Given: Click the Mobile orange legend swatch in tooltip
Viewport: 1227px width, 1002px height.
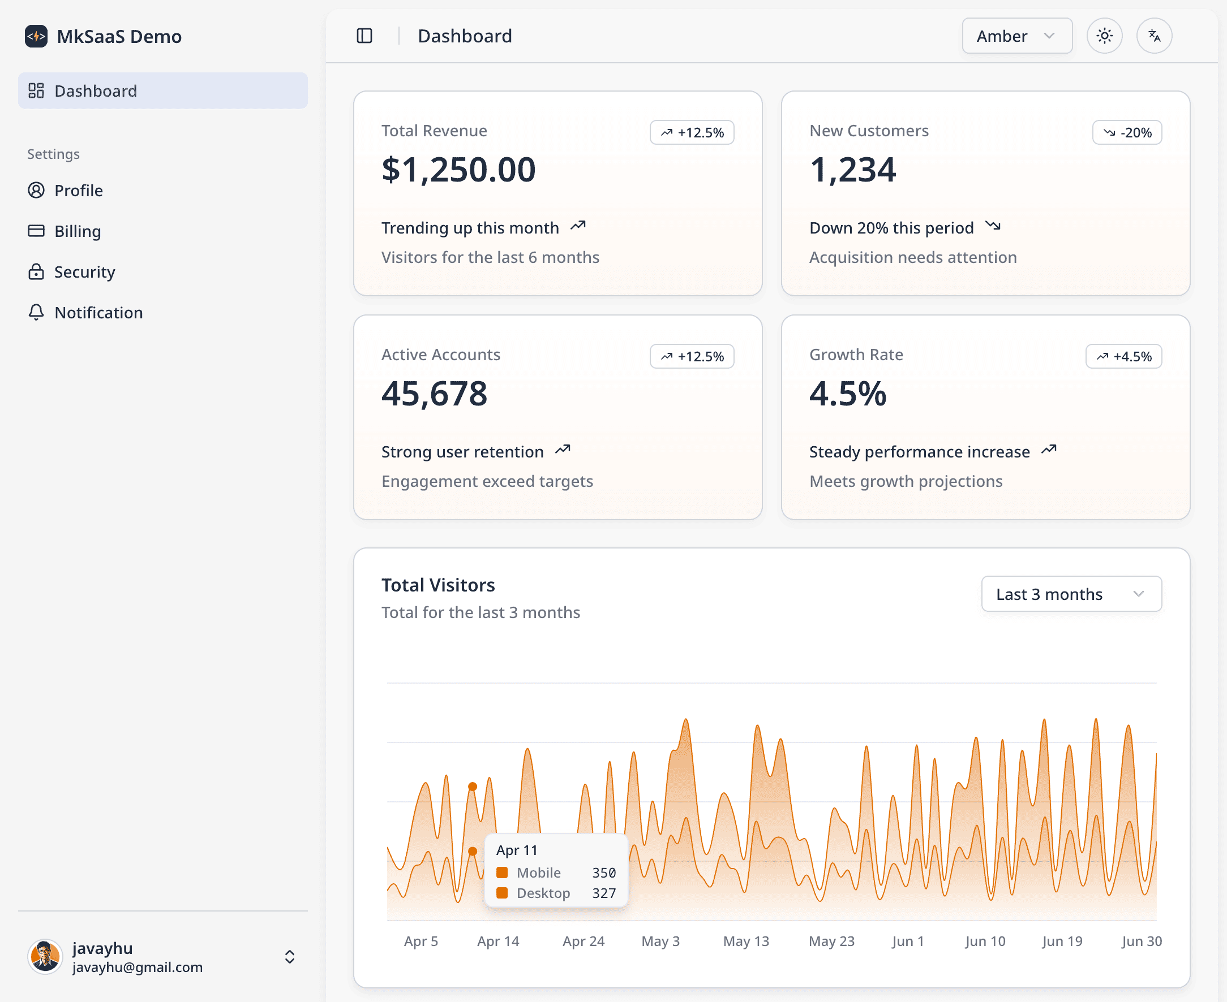Looking at the screenshot, I should pyautogui.click(x=501, y=872).
